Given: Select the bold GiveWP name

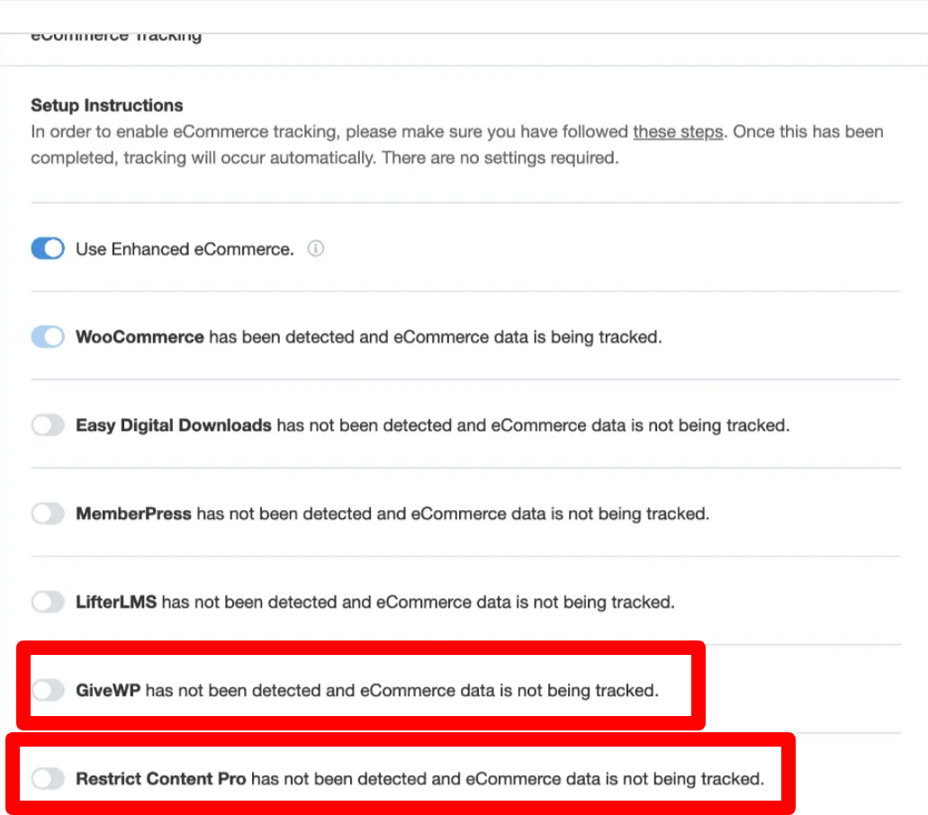Looking at the screenshot, I should (x=108, y=690).
